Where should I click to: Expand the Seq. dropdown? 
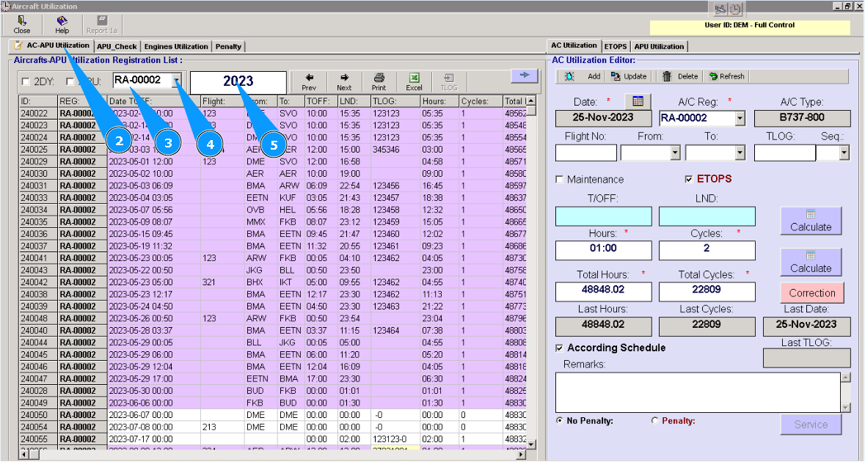tap(844, 153)
